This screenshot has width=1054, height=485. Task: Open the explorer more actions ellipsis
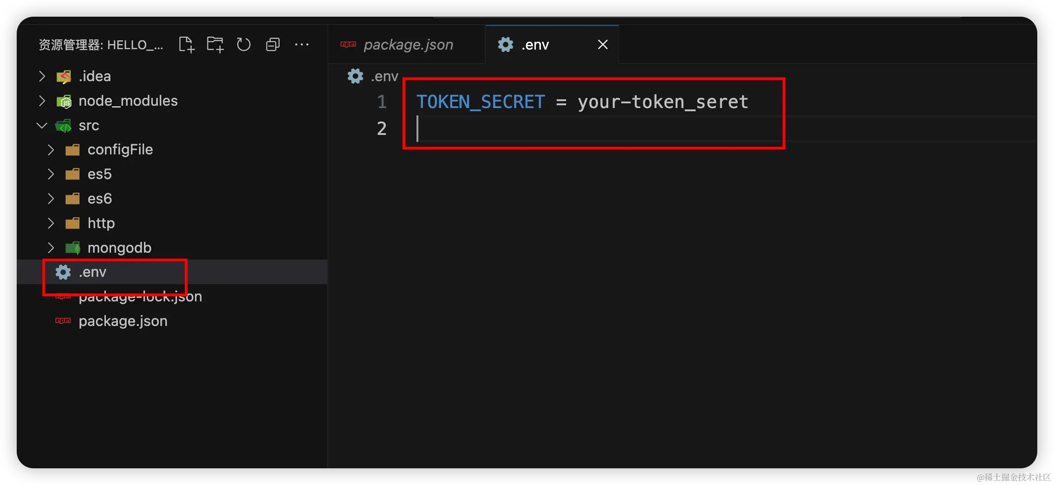302,45
